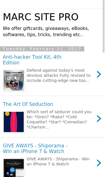Tap the chevron arrow beside The Art Of Seduction
Screen dimensions: 105x177
tap(99, 119)
